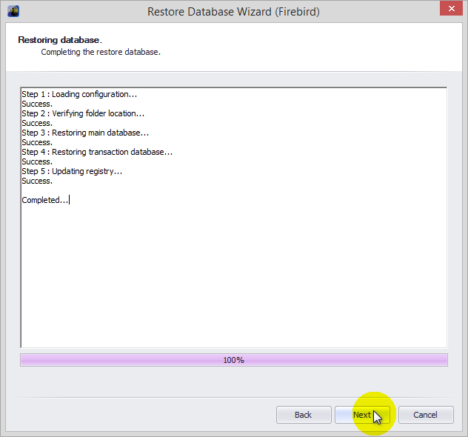Click 'Step 4 : Restoring transaction database...' text
Image resolution: width=468 pixels, height=437 pixels.
click(x=97, y=152)
